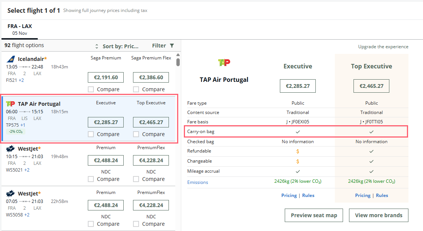Expand WestJet WS5021 +2 flight segments
This screenshot has height=231, width=423.
coord(27,170)
